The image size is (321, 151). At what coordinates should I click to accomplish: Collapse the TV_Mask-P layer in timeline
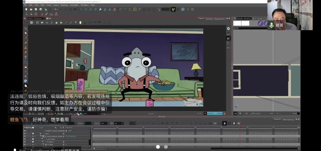coord(43,142)
